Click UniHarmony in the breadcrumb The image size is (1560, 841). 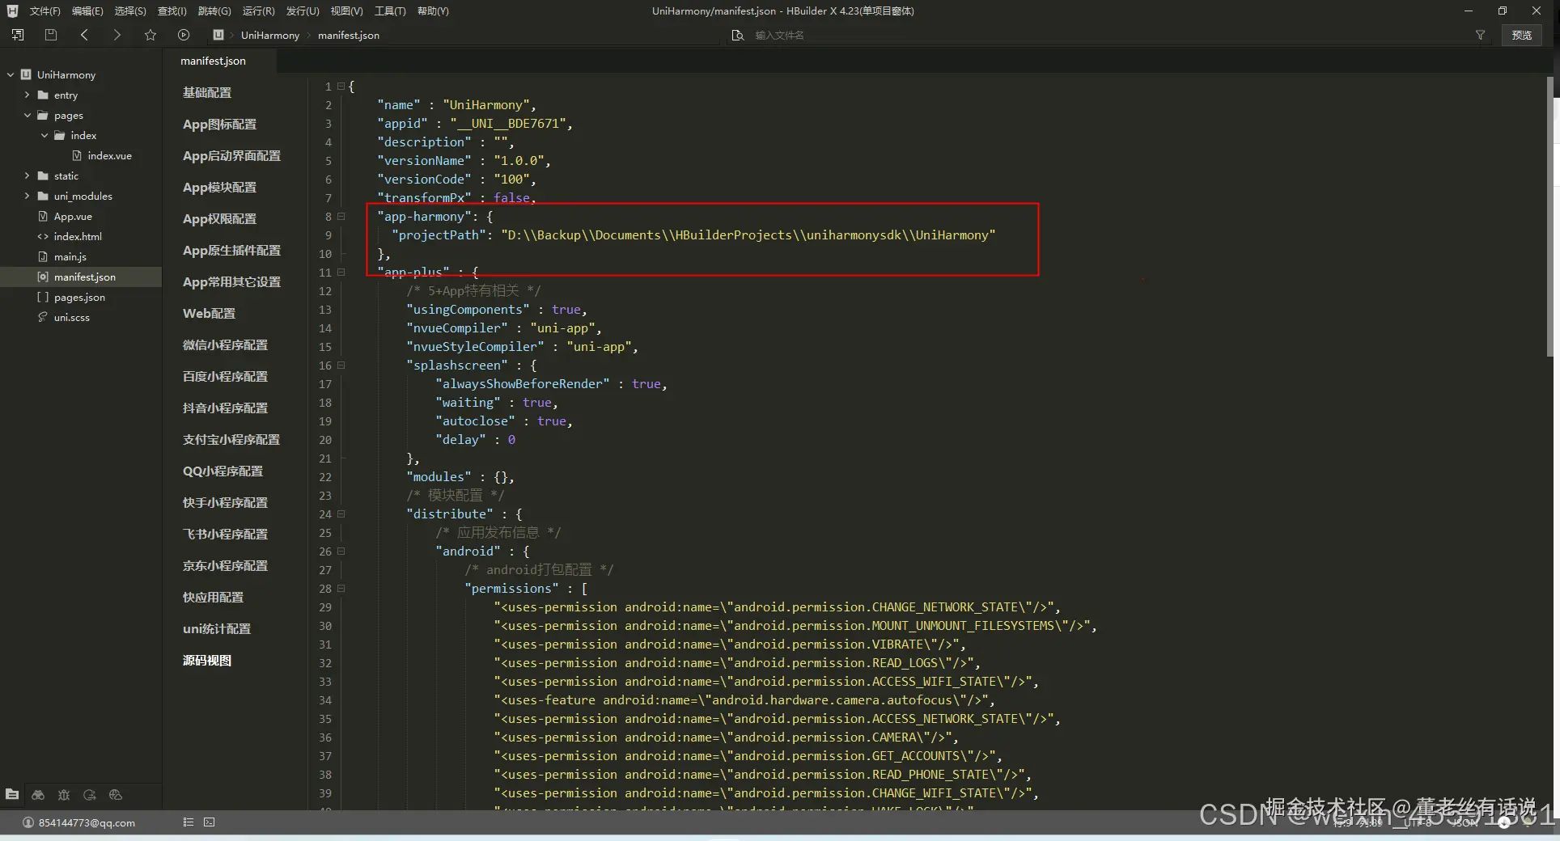pyautogui.click(x=270, y=35)
